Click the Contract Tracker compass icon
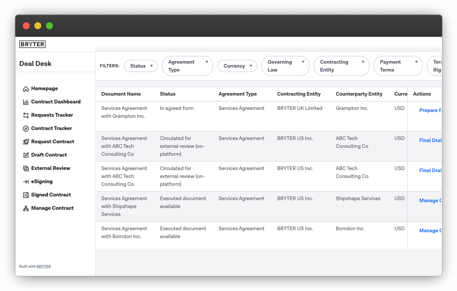457x291 pixels. [26, 129]
